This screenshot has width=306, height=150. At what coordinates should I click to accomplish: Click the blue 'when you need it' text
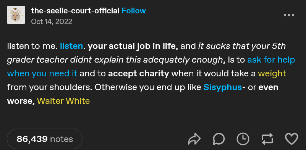click(x=42, y=74)
